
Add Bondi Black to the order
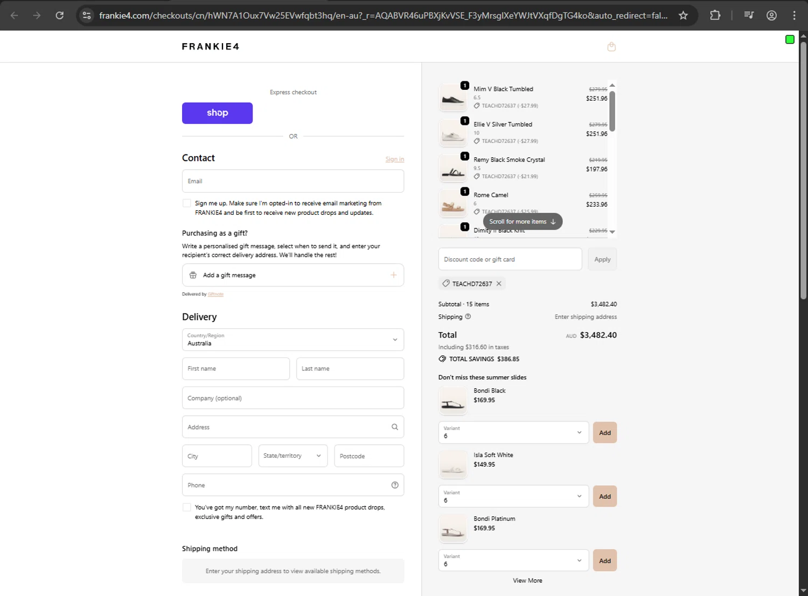tap(605, 433)
